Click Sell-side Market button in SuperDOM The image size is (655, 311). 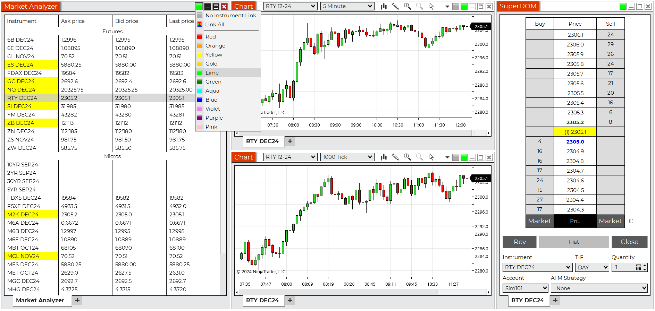[x=611, y=221]
